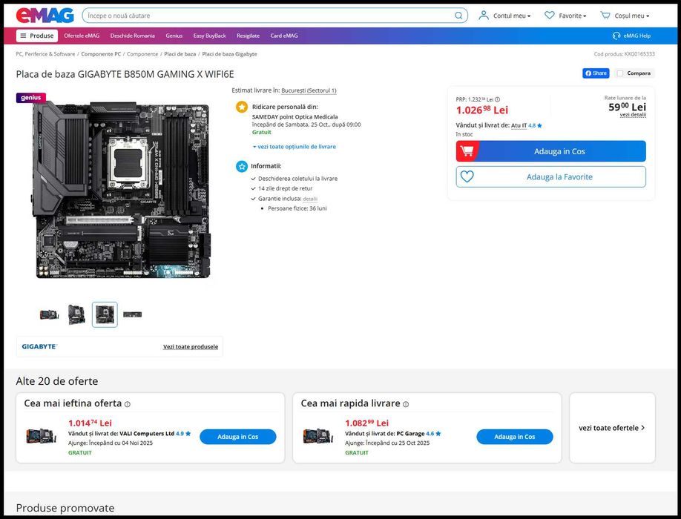Click Vezi toate produsele link
Image resolution: width=681 pixels, height=519 pixels.
pos(191,347)
